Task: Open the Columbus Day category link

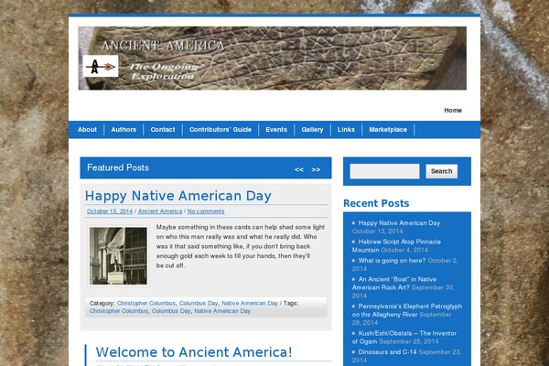Action: (x=199, y=303)
